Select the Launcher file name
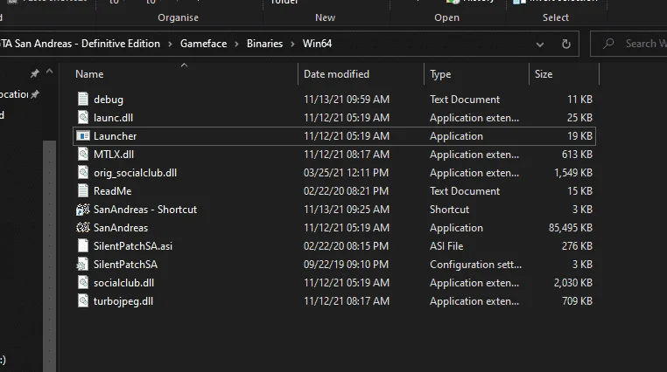Viewport: 667px width, 372px height. pos(115,135)
